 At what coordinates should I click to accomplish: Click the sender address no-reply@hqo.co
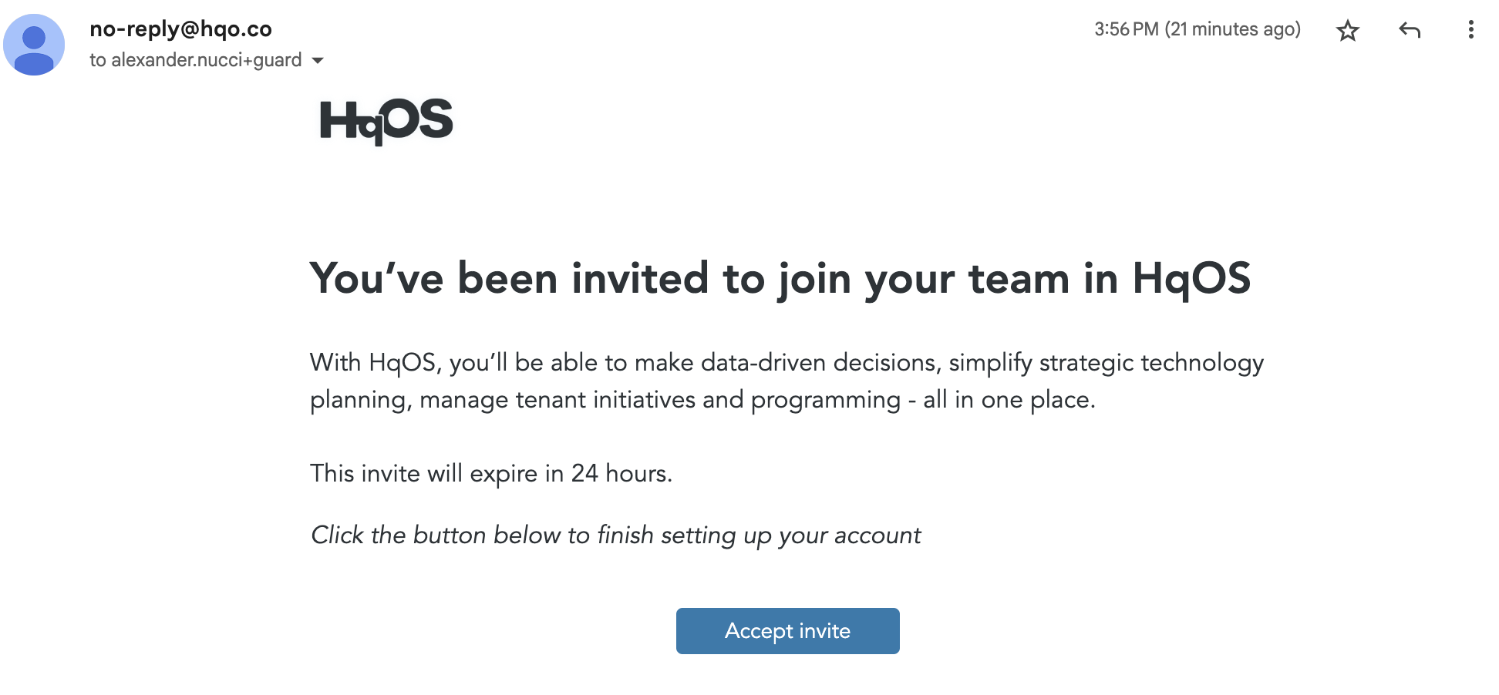click(x=181, y=29)
